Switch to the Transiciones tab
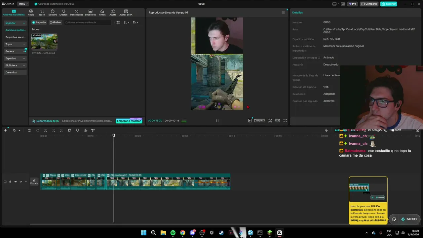The image size is (423, 238). point(76,13)
